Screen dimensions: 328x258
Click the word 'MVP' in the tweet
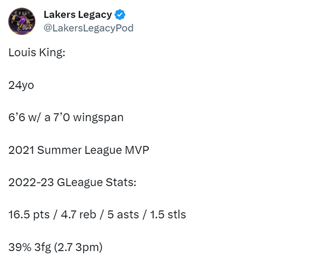(x=137, y=150)
